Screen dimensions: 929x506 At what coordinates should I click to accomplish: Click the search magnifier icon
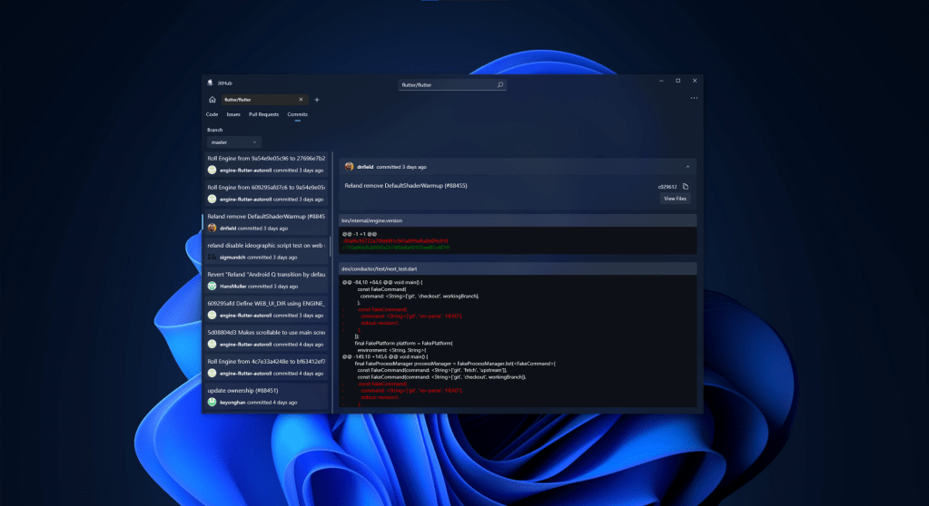pos(499,84)
